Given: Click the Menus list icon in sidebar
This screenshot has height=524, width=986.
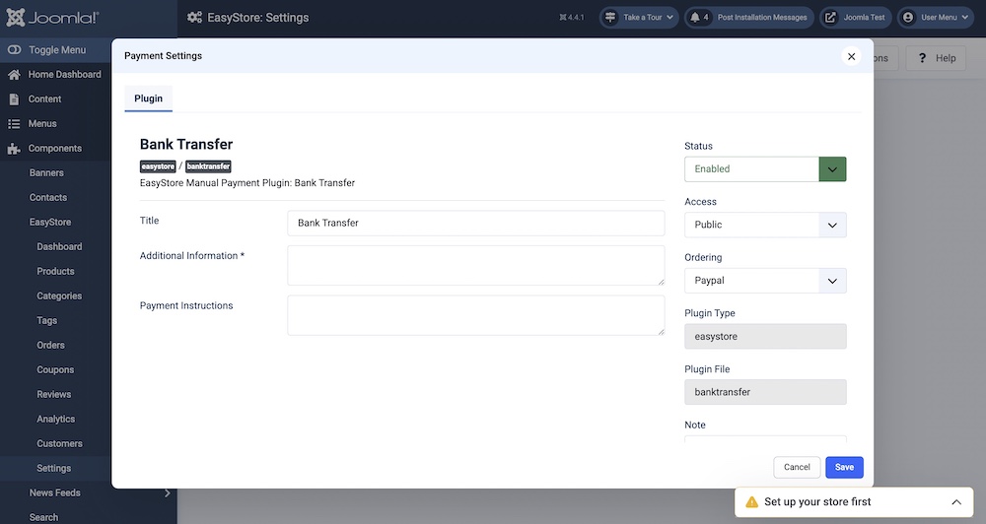Looking at the screenshot, I should (14, 124).
